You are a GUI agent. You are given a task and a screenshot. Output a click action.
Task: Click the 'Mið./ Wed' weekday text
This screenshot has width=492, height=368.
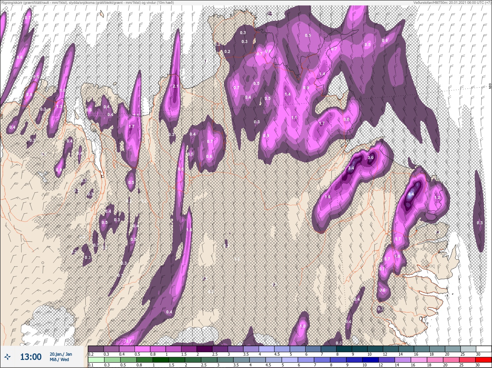tap(59, 360)
